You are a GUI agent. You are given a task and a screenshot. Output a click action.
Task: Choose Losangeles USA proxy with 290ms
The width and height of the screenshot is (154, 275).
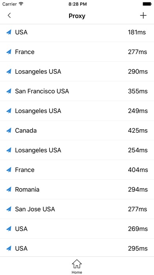point(77,72)
